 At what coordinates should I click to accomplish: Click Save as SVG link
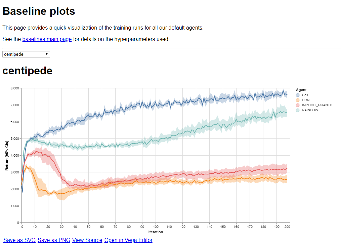click(19, 240)
